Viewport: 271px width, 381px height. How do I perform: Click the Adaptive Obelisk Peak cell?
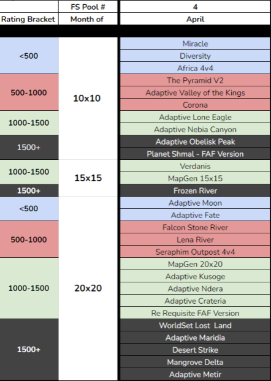195,141
